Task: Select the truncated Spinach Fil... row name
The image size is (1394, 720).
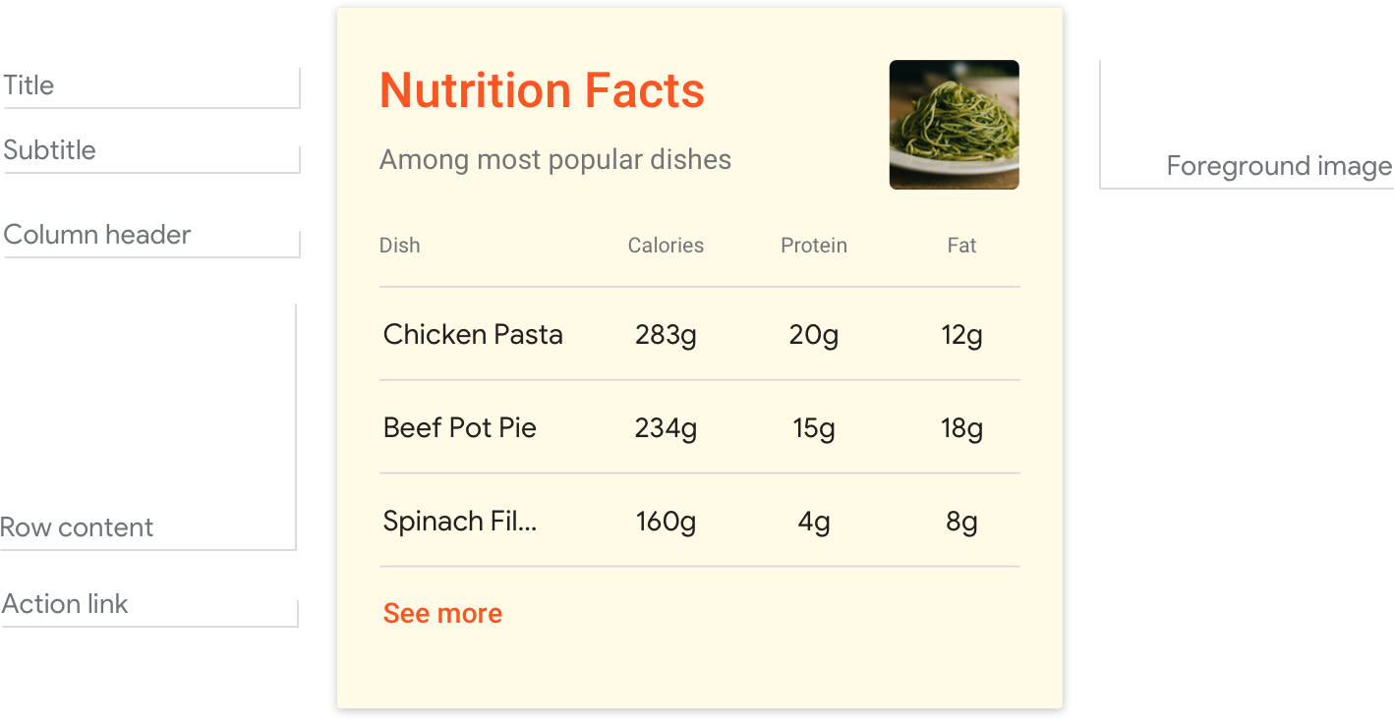Action: coord(459,522)
